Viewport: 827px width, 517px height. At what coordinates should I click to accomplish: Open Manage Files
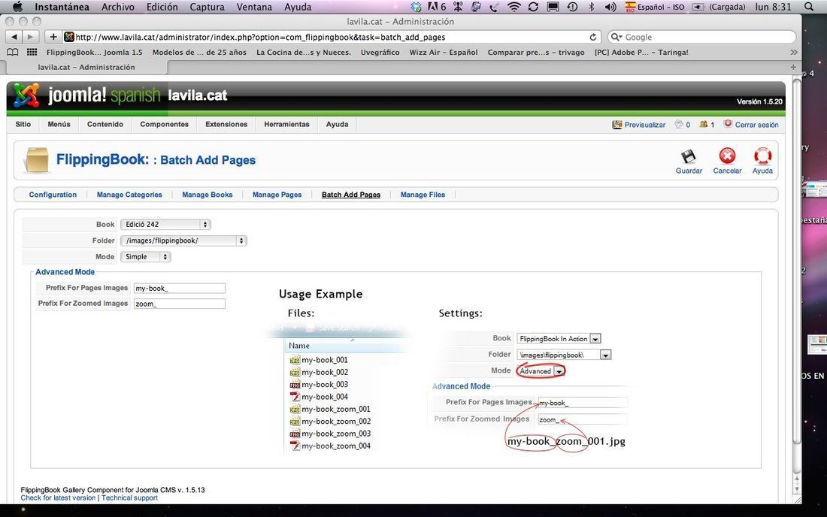click(423, 195)
